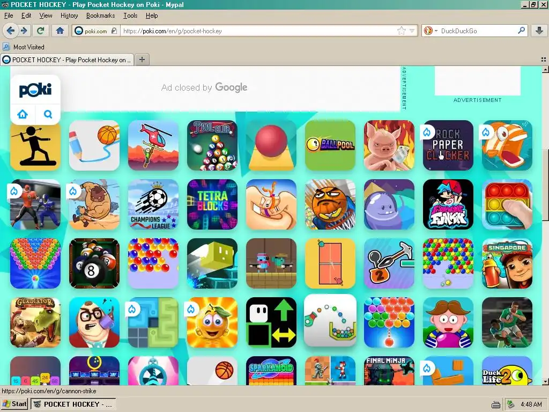Select the Pocket Hockey browser tab

(x=67, y=60)
